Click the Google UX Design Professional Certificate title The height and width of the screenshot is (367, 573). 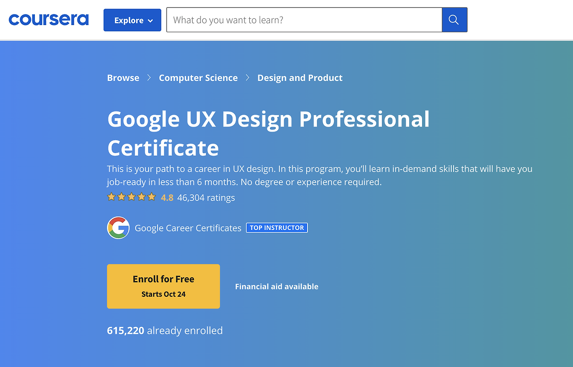click(x=269, y=133)
